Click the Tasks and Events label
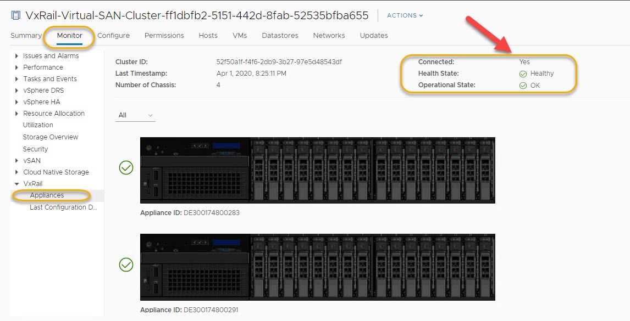The width and height of the screenshot is (630, 321). [x=50, y=79]
